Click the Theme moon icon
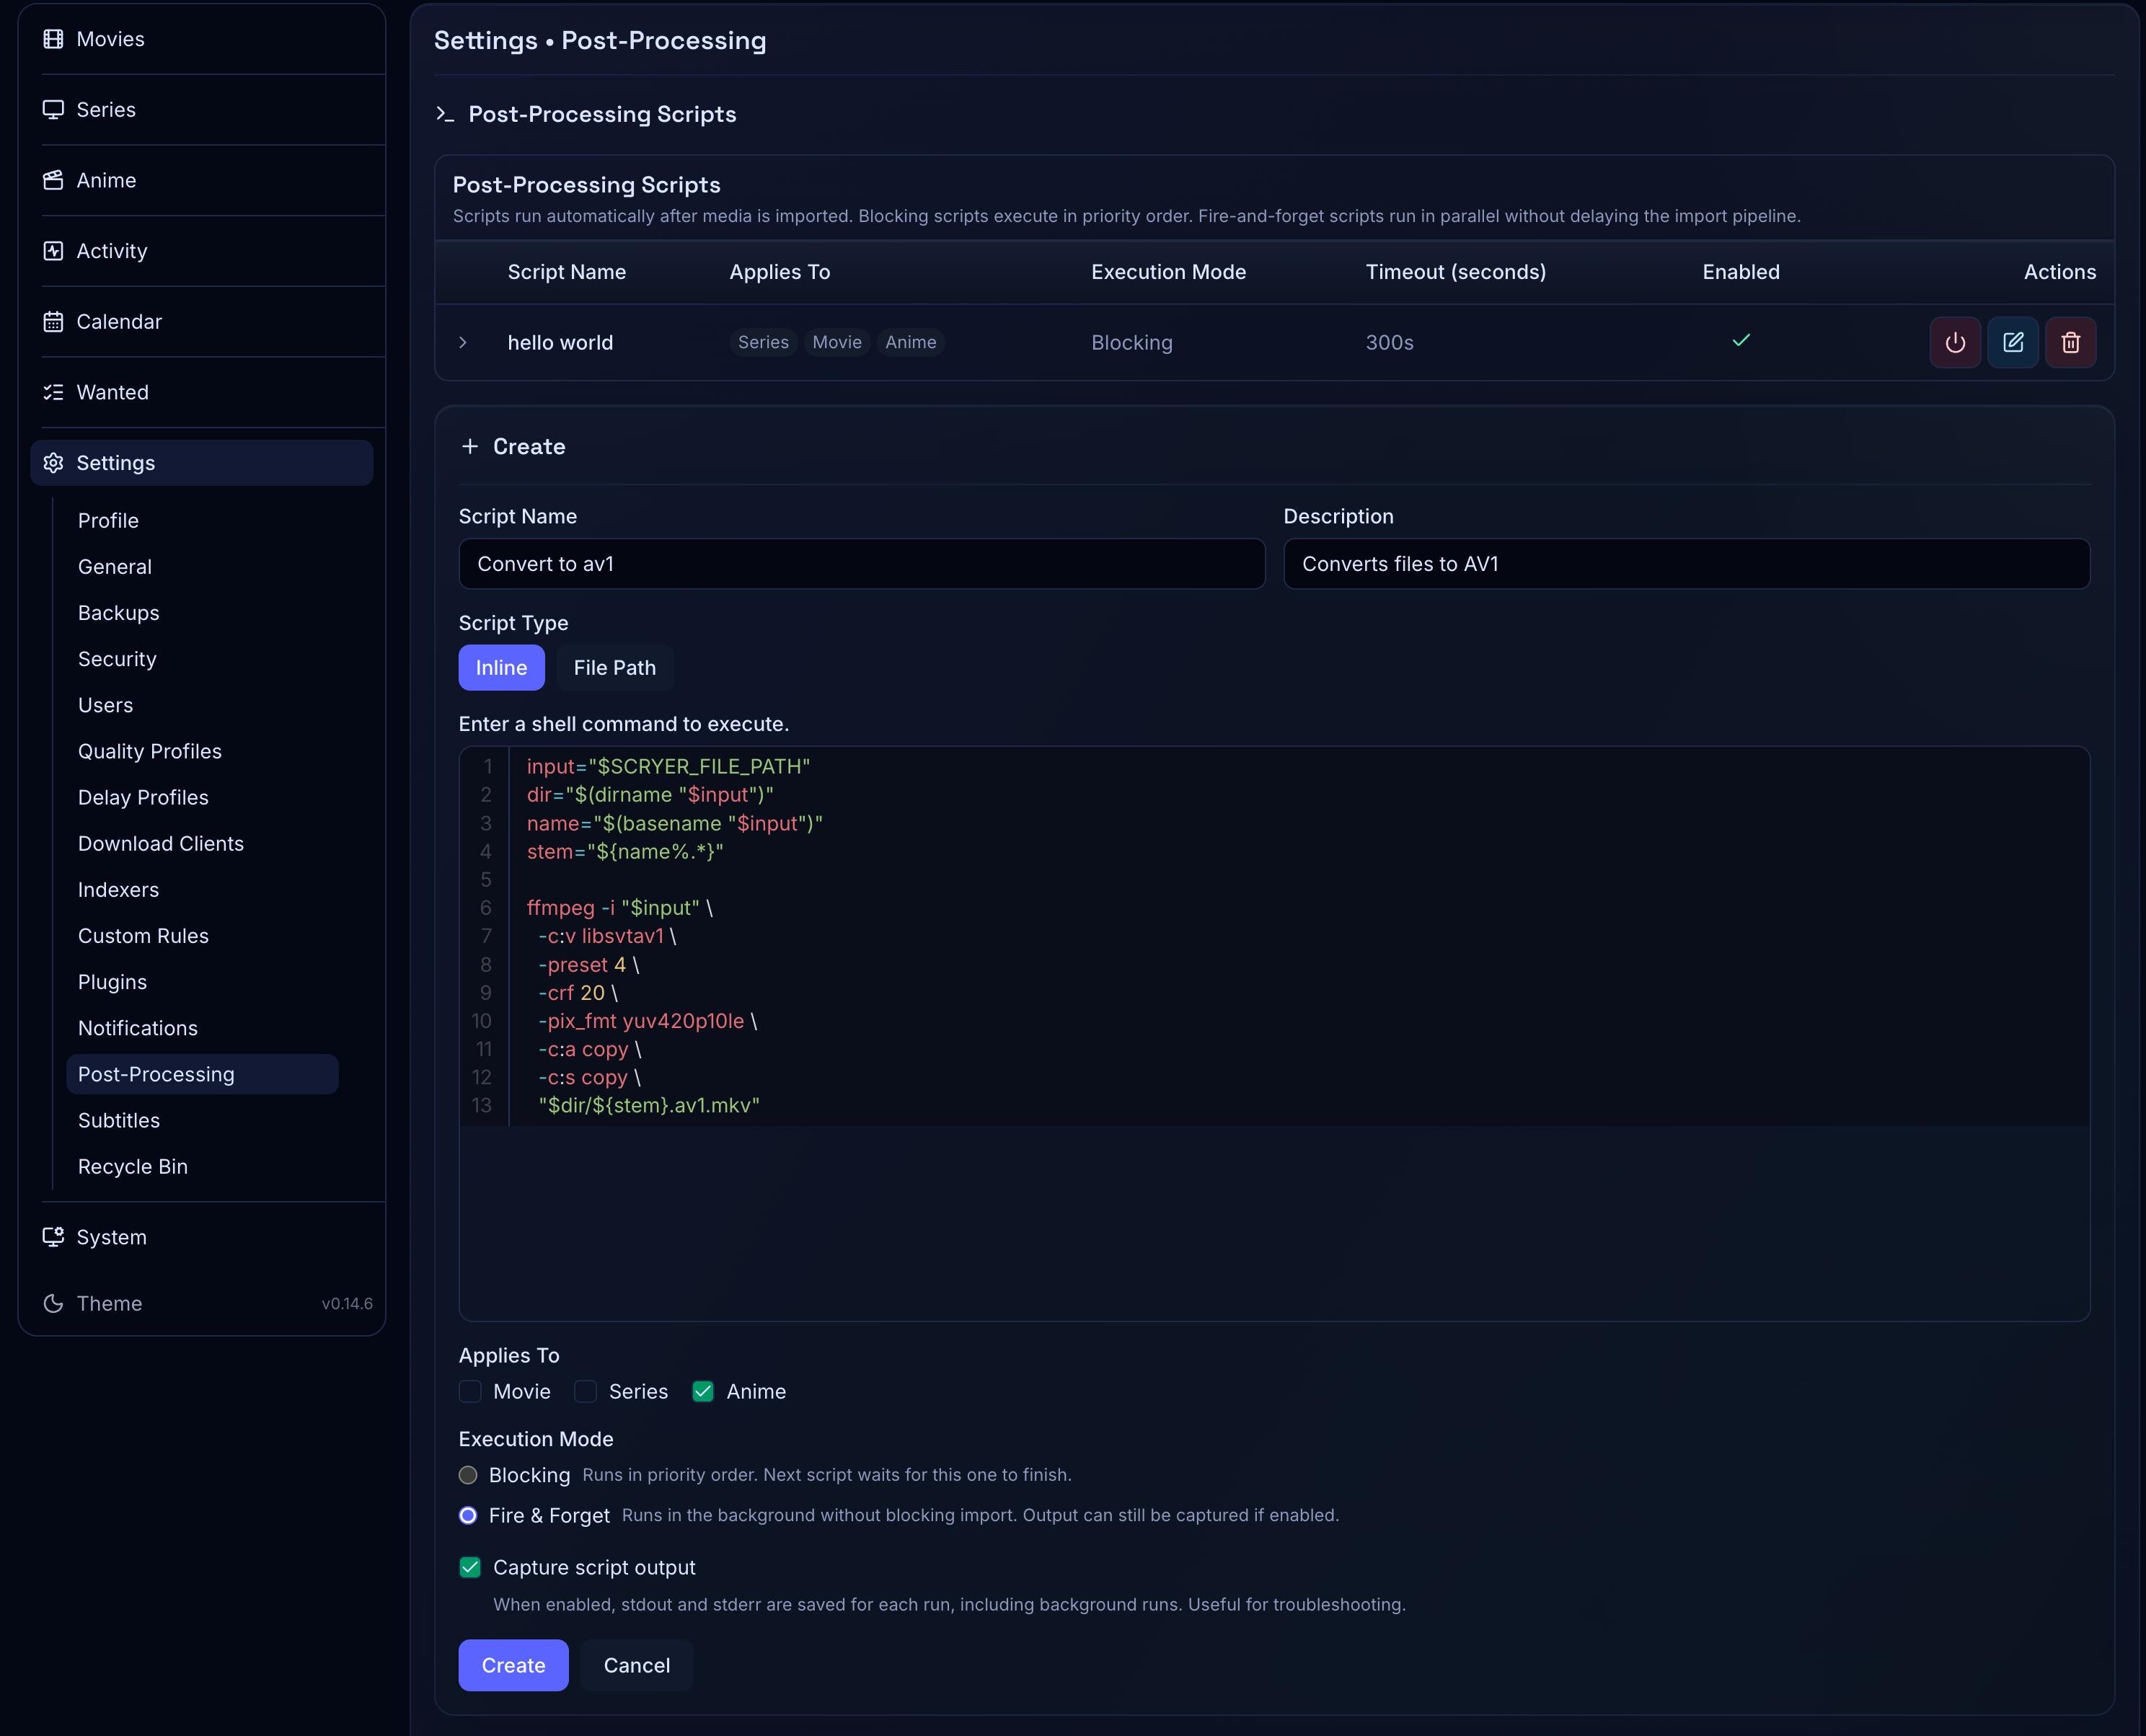 [53, 1303]
